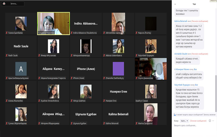Collapse the chat panel using top chevron

click(x=175, y=4)
